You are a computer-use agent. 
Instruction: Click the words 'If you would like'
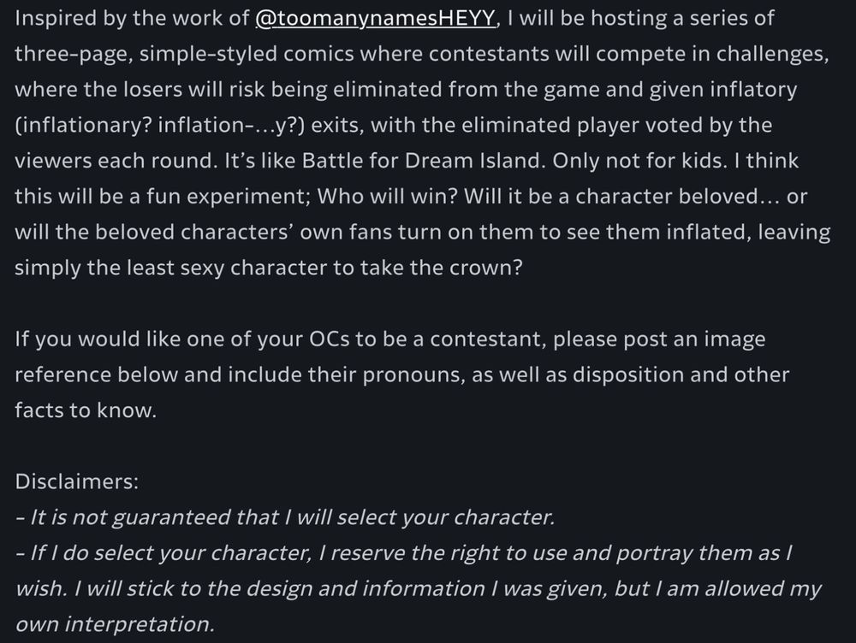point(98,339)
